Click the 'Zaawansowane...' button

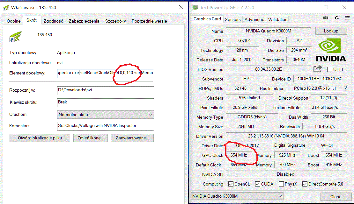tap(132, 138)
